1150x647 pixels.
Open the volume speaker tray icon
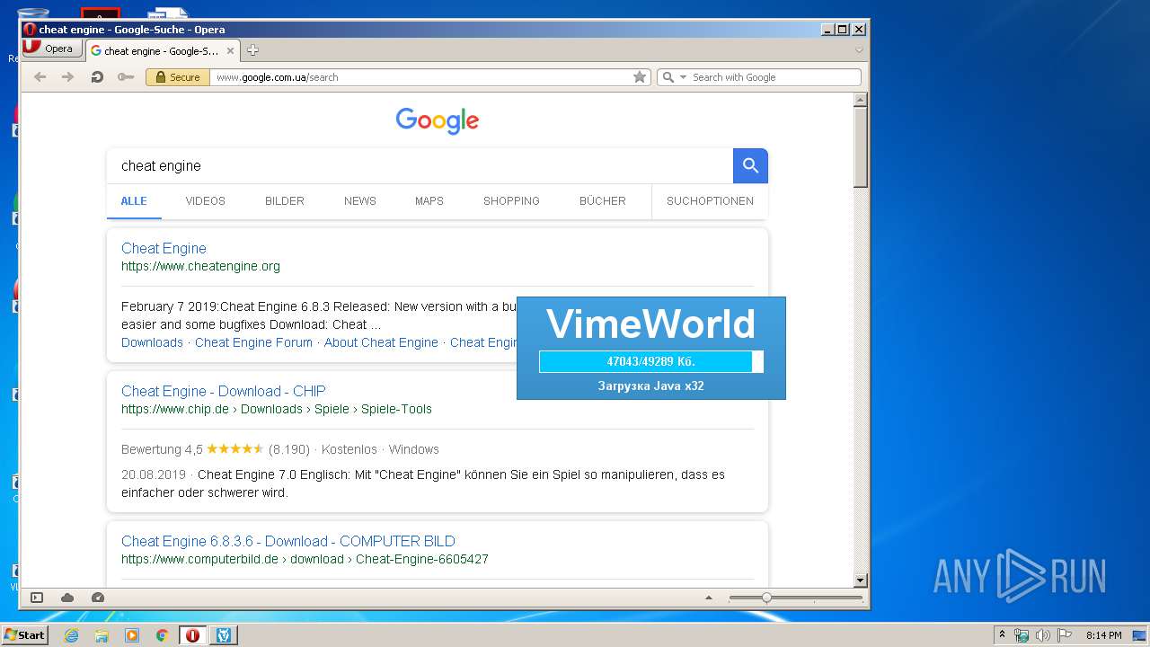(1043, 635)
